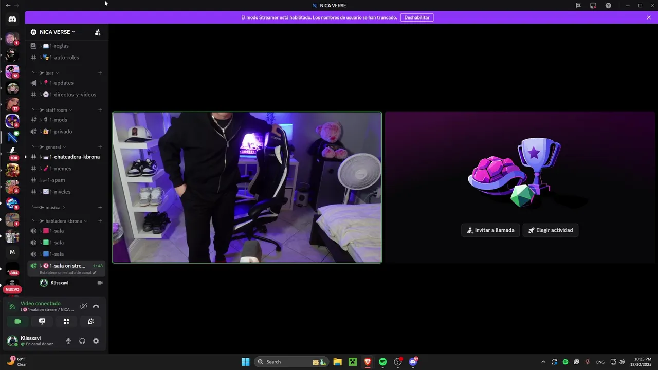This screenshot has height=370, width=658.
Task: Join the blue 1-sala voice channel
Action: coord(67,254)
